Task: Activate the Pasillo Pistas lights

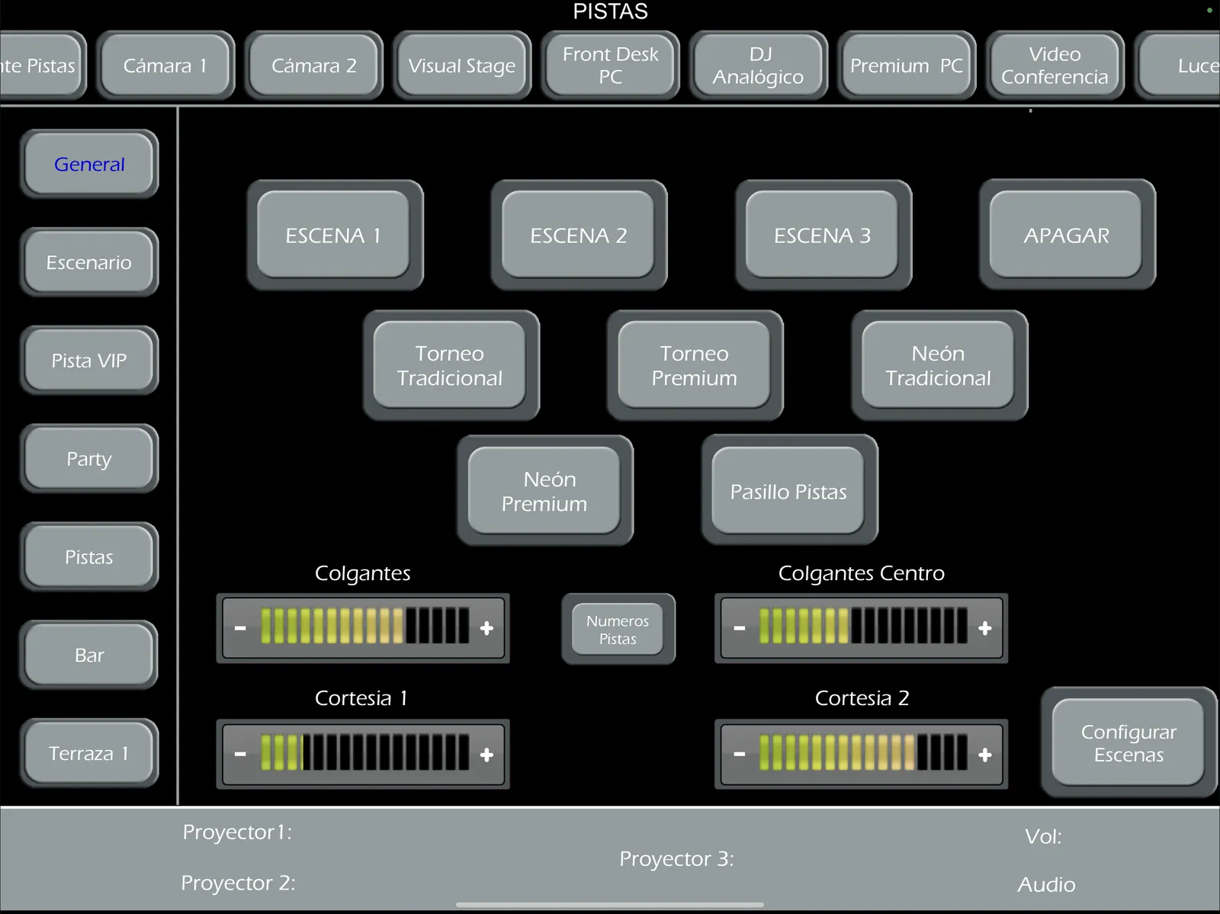Action: pyautogui.click(x=788, y=492)
